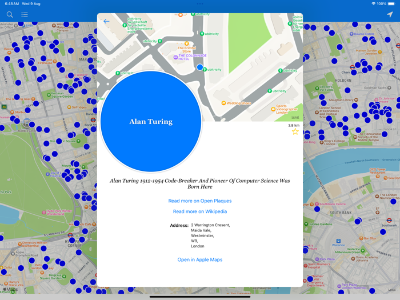
Task: Tap Wedding Shoes shop marker
Action: [223, 103]
